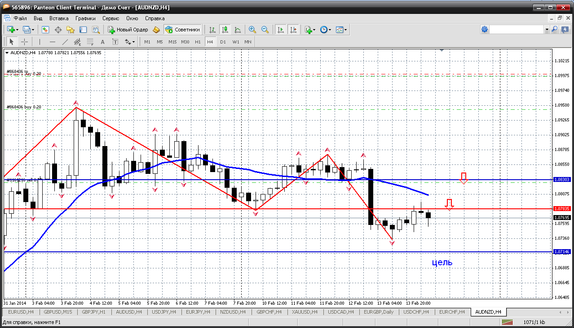574x328 pixels.
Task: Zoom in on the chart
Action: coord(252,30)
